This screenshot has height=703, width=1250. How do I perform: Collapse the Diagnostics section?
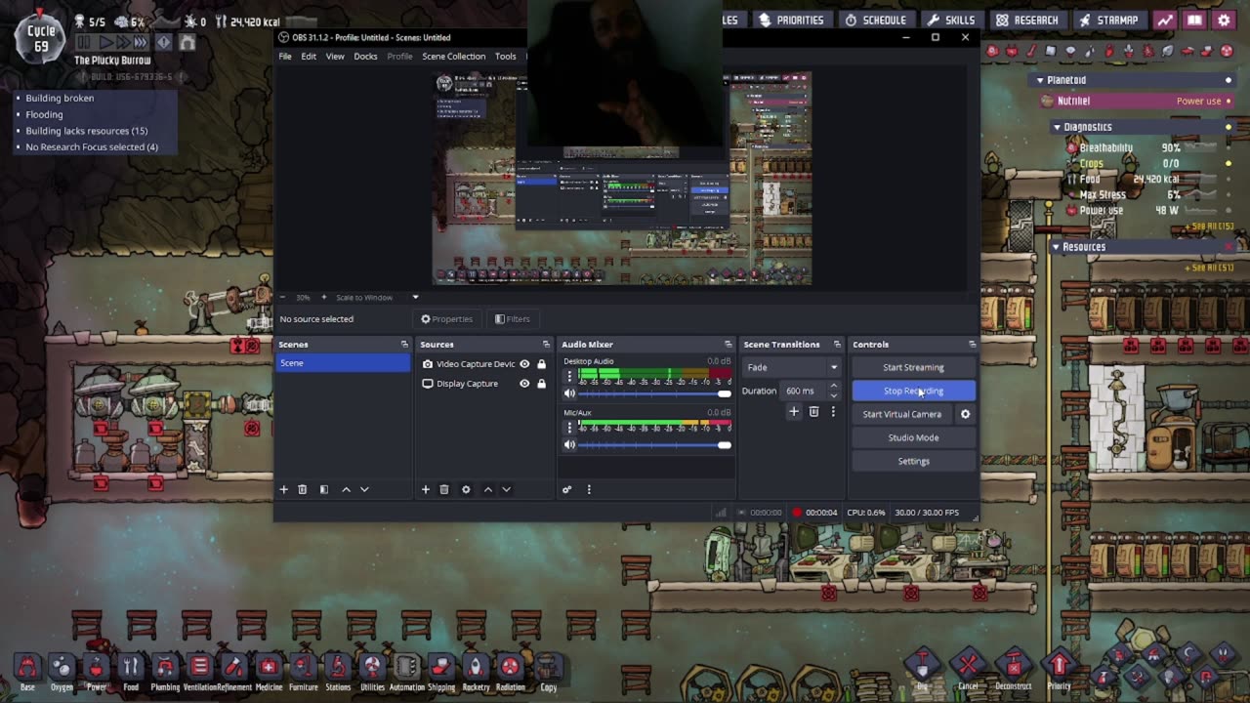click(1057, 127)
